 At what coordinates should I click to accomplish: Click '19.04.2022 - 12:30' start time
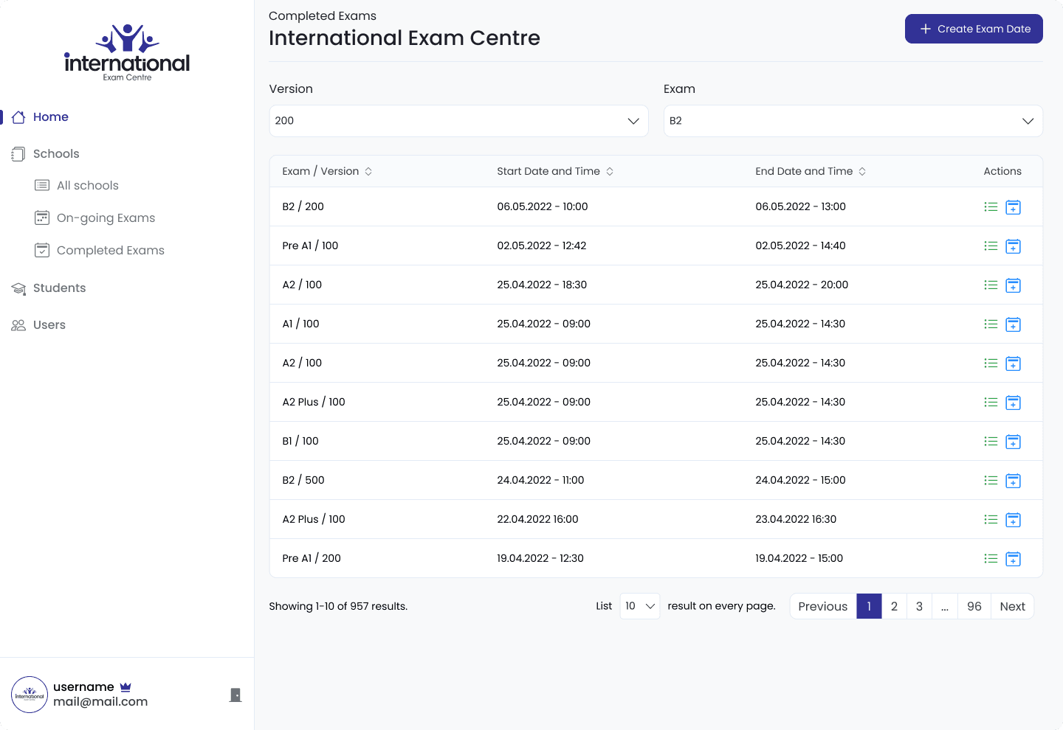pos(540,558)
